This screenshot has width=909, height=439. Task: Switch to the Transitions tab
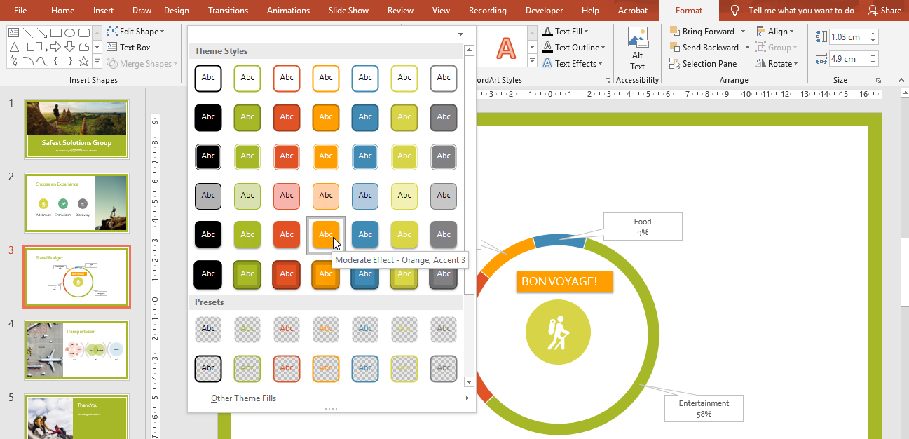[x=228, y=11]
